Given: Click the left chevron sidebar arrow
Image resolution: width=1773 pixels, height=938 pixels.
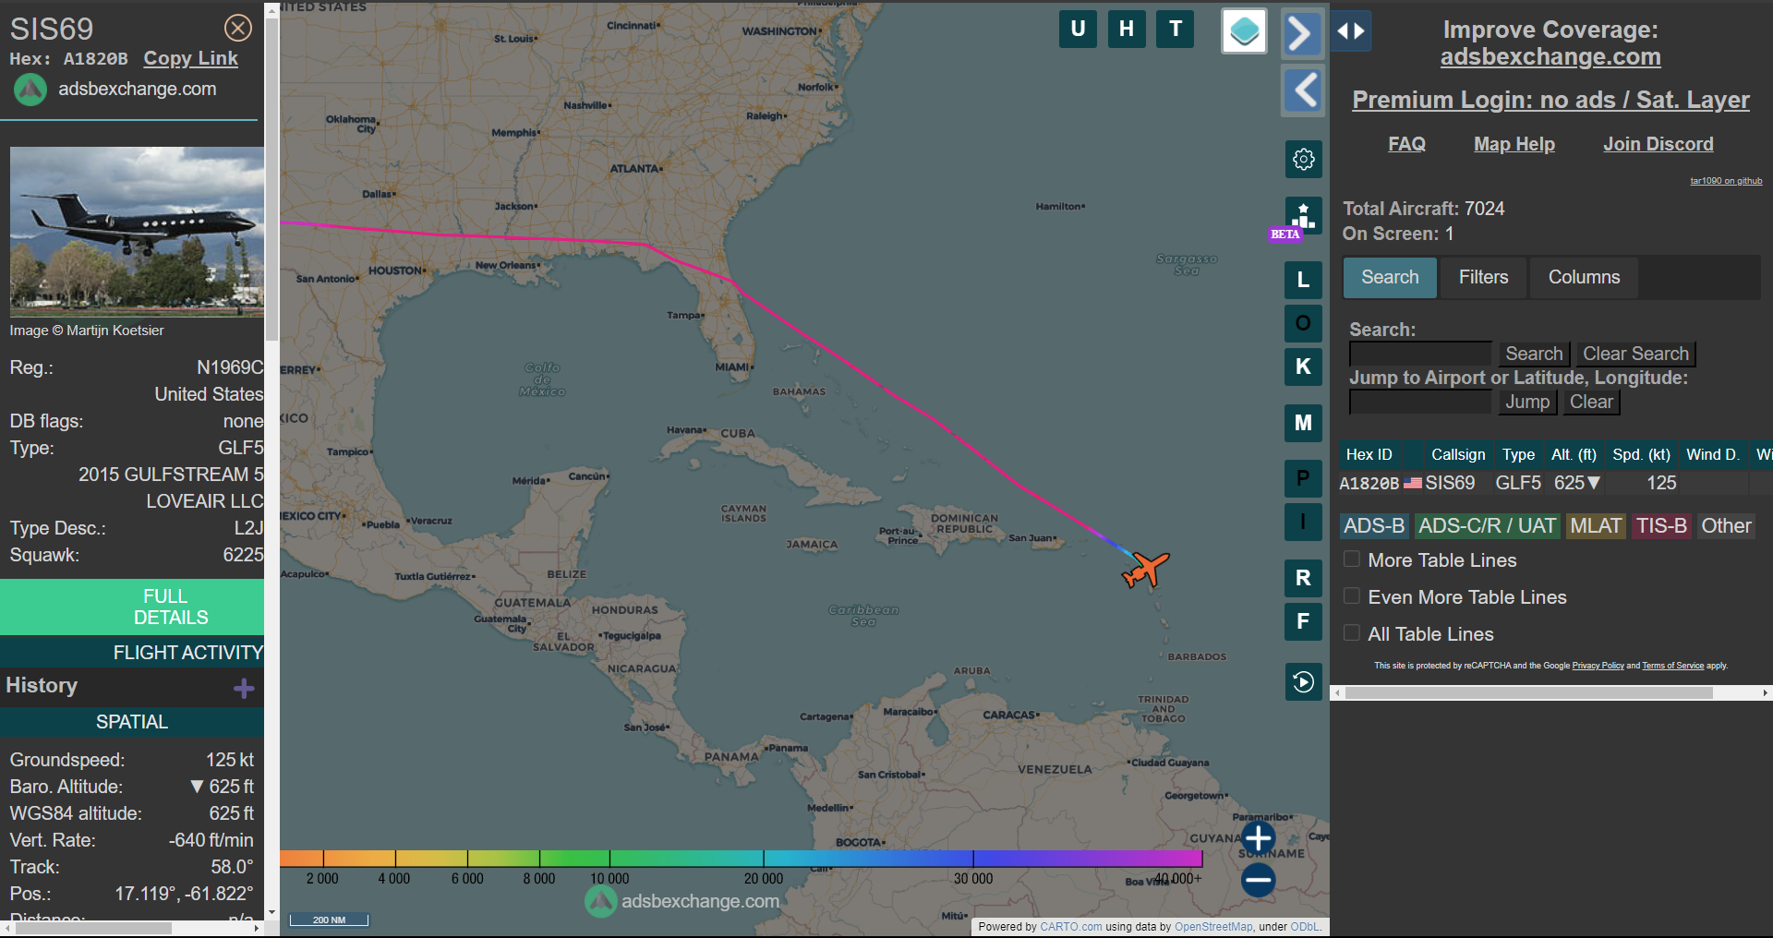Looking at the screenshot, I should pyautogui.click(x=1302, y=90).
